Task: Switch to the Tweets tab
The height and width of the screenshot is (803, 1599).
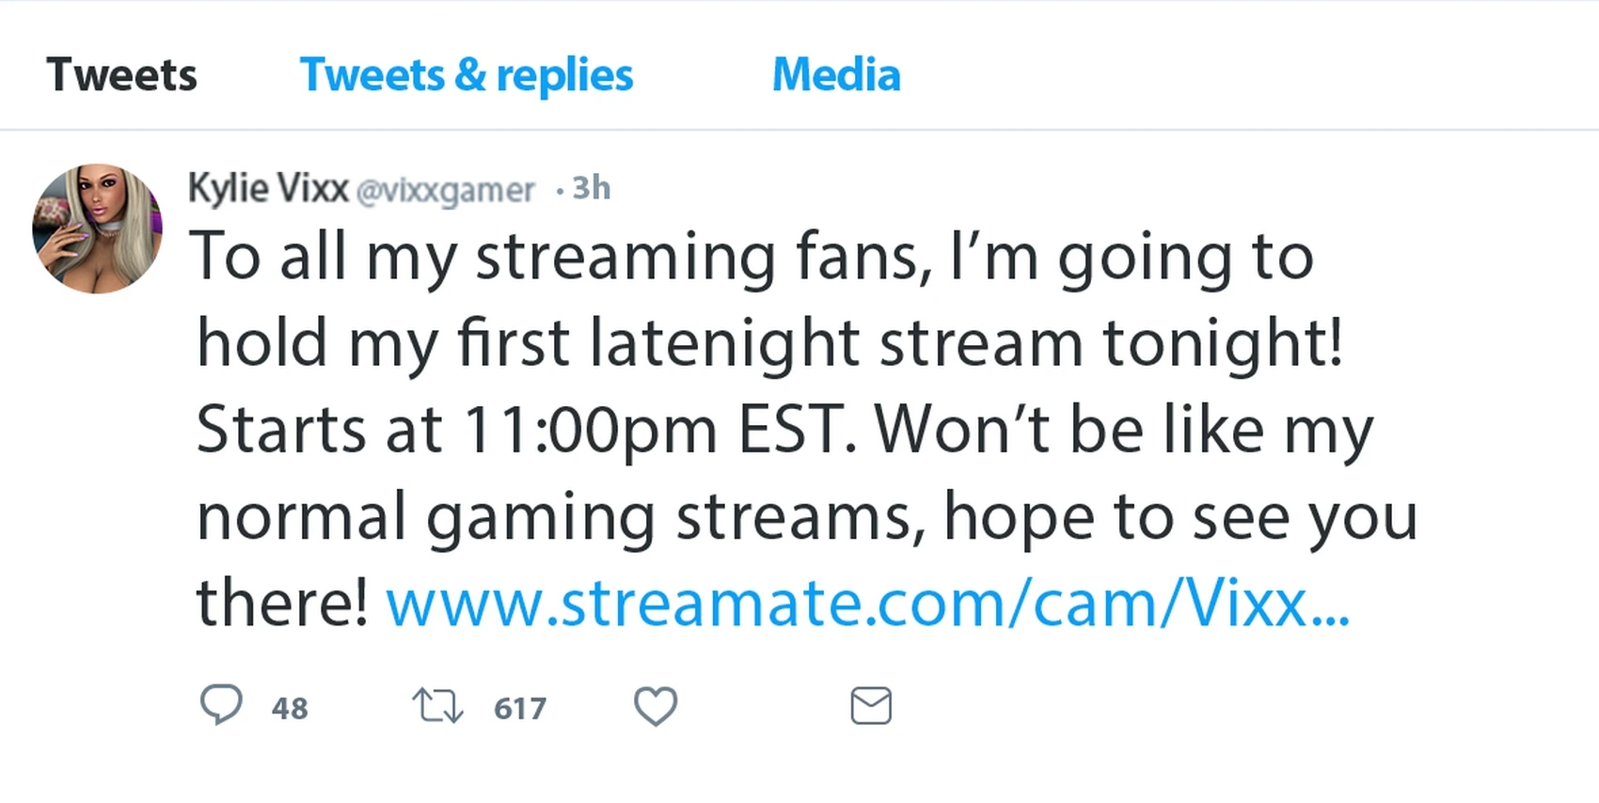Action: point(121,74)
